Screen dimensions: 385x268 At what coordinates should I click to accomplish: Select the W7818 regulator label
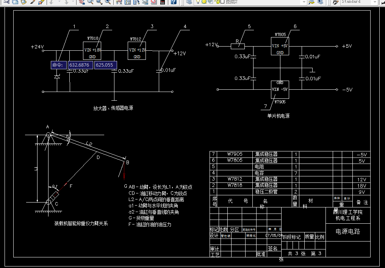tap(93, 39)
